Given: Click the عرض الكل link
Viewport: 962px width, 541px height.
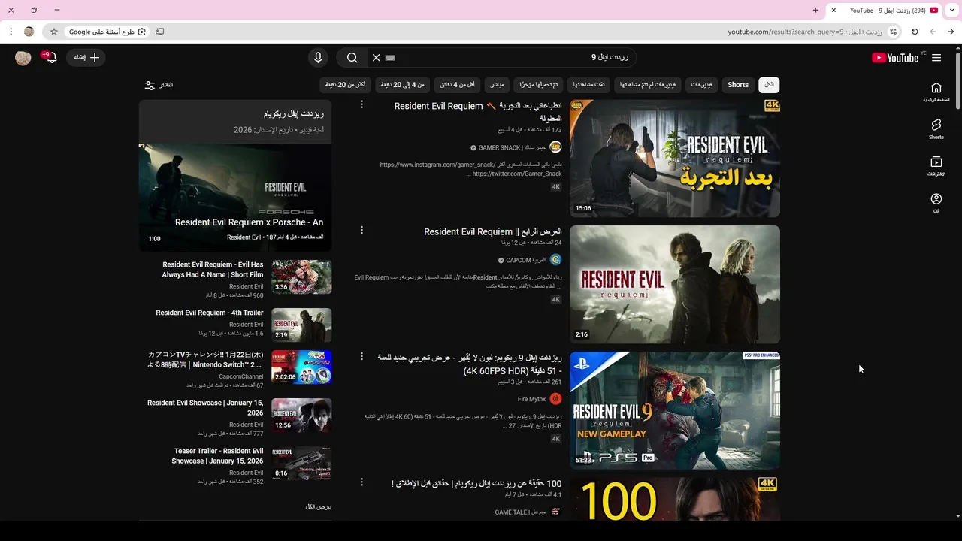Looking at the screenshot, I should tap(319, 507).
